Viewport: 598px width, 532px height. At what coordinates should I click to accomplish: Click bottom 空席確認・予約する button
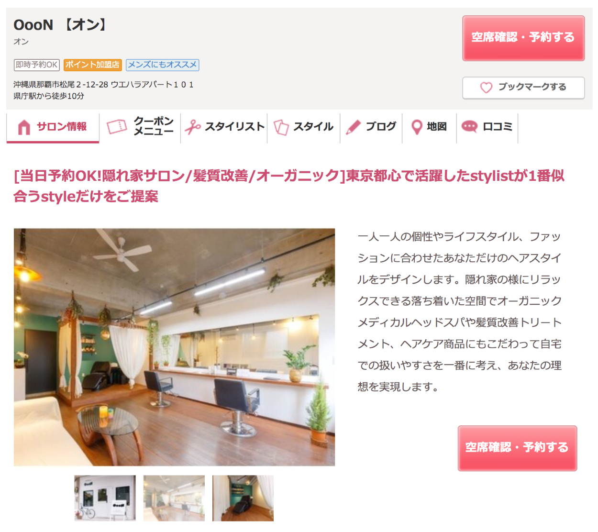pos(517,448)
